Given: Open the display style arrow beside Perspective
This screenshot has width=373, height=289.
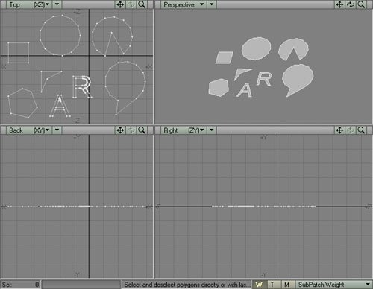Looking at the screenshot, I should [x=212, y=4].
